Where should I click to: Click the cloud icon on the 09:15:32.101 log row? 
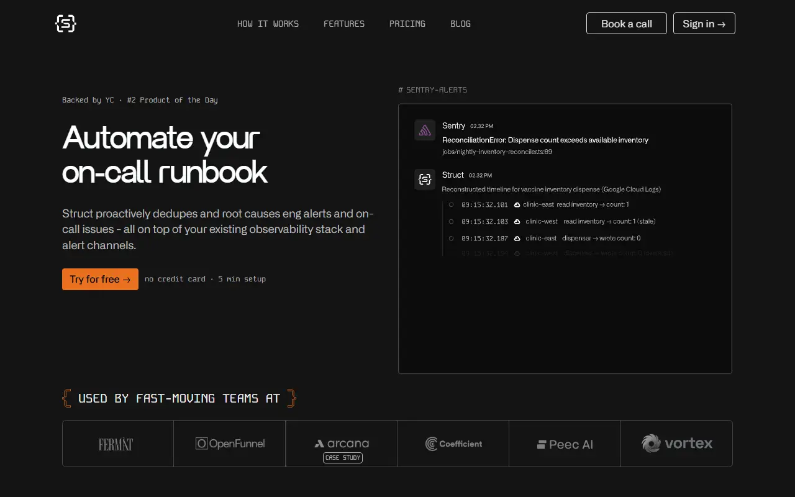[x=517, y=204]
